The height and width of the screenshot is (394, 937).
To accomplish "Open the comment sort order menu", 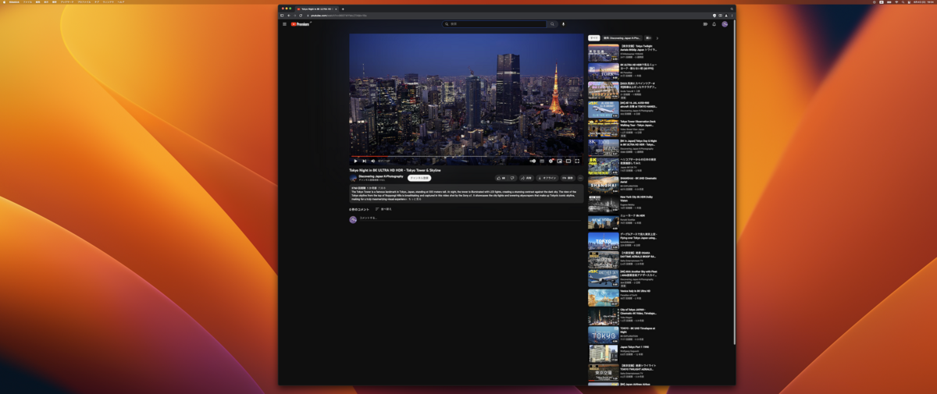I will (x=383, y=209).
